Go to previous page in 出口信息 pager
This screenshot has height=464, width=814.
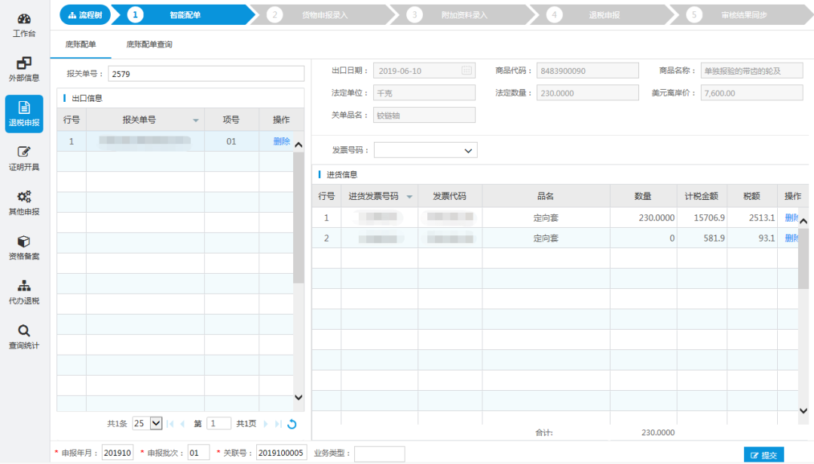(182, 424)
